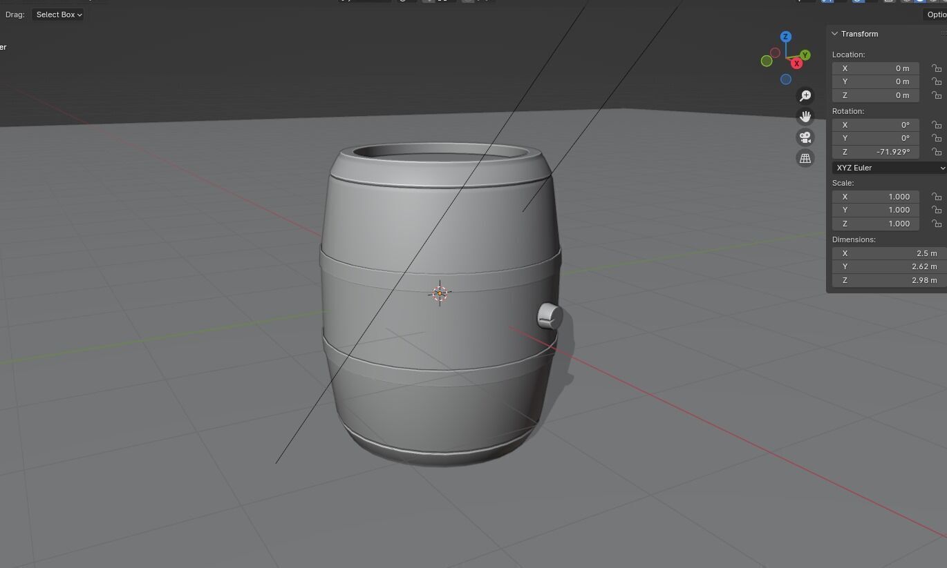Collapse the Transform panel

pyautogui.click(x=835, y=34)
